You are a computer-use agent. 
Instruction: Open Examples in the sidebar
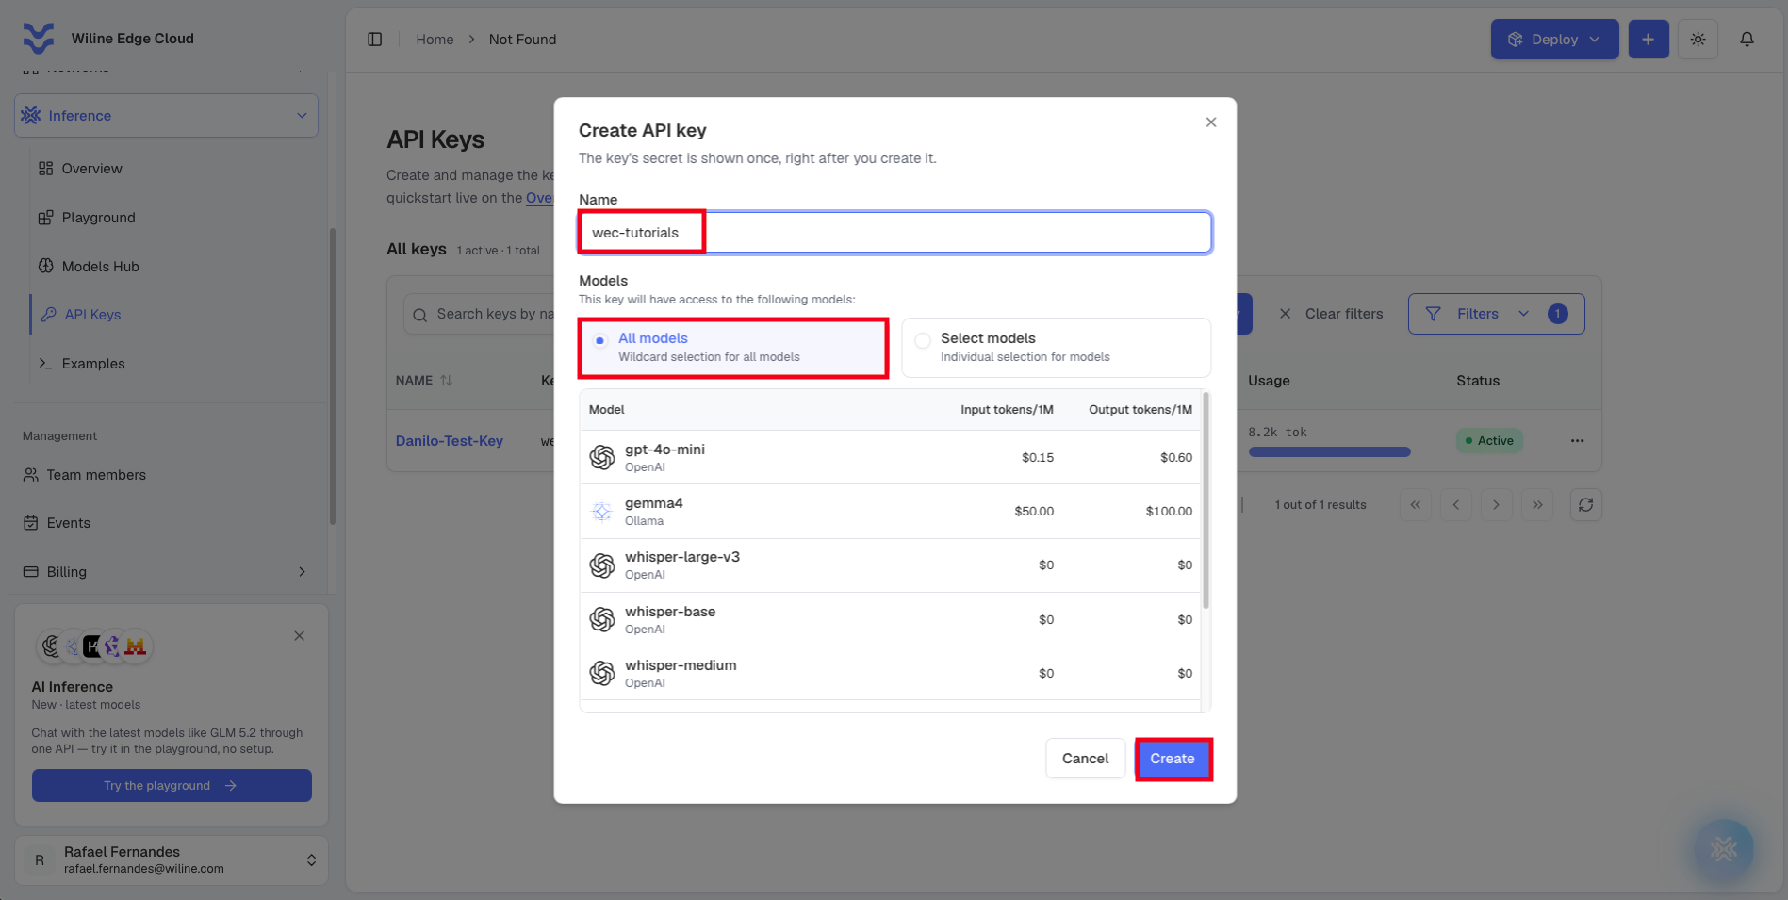pos(93,364)
